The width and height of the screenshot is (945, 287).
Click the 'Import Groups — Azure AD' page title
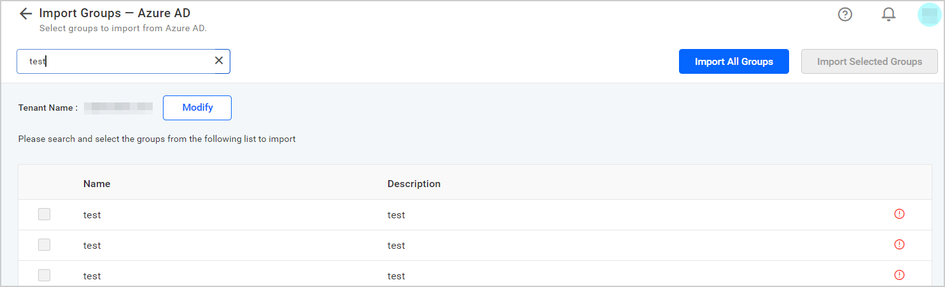115,13
